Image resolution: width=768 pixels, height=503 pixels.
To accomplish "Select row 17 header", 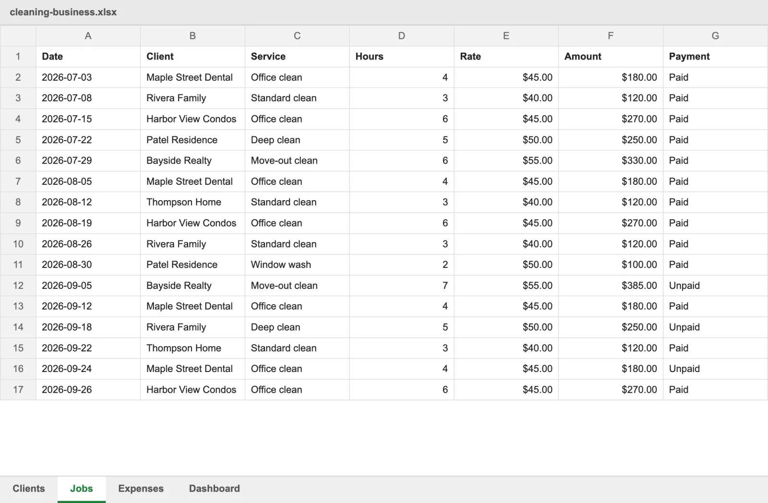I will 18,390.
